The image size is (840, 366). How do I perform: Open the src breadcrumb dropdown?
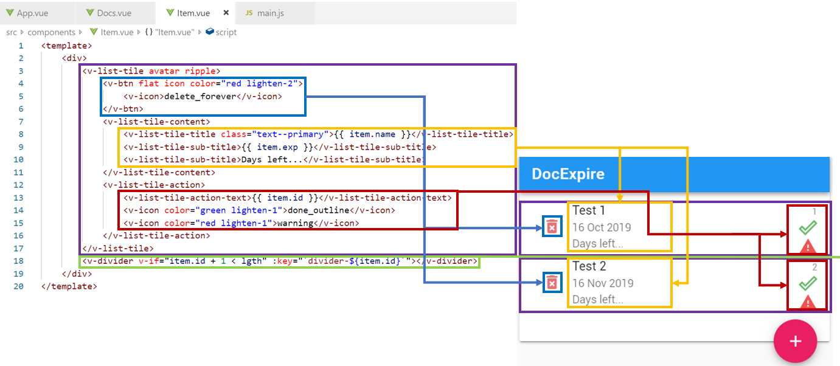click(x=10, y=32)
